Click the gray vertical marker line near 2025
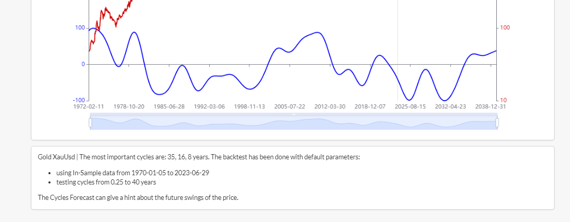Image resolution: width=570 pixels, height=222 pixels. (x=397, y=50)
